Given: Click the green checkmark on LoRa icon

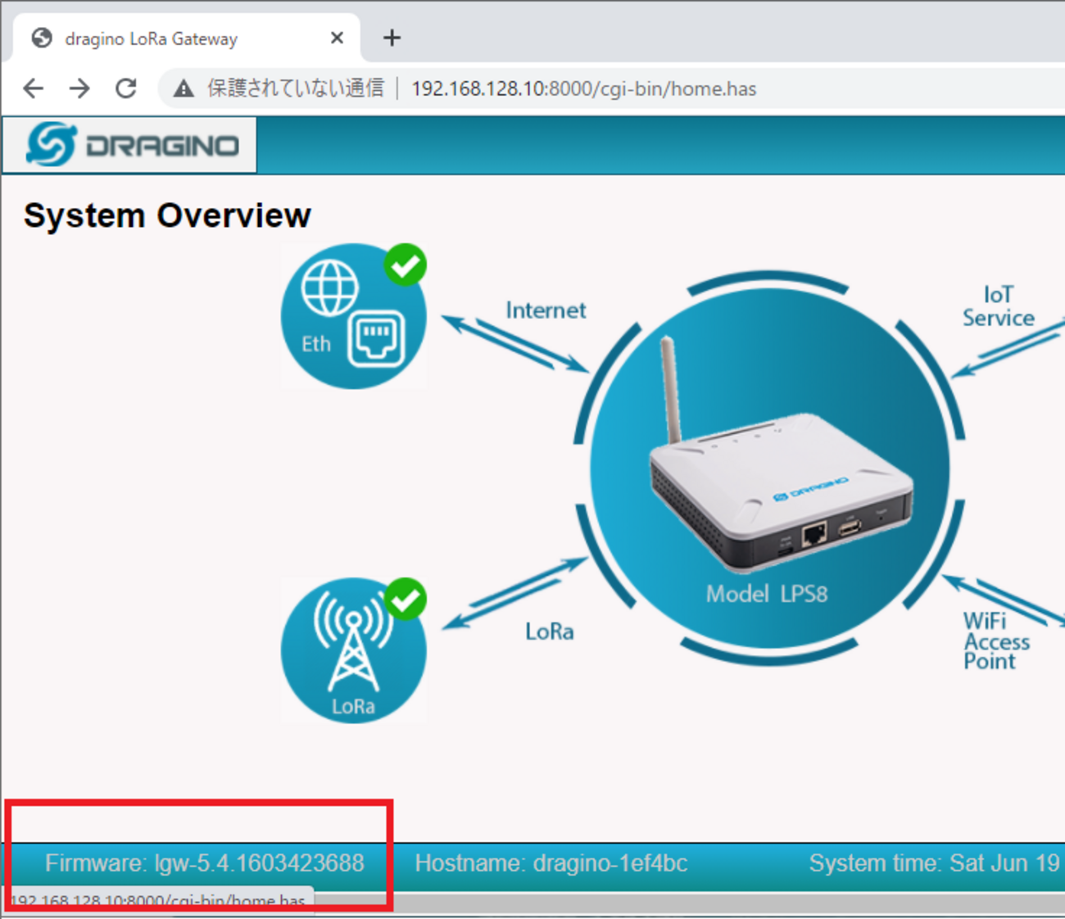Looking at the screenshot, I should click(406, 599).
